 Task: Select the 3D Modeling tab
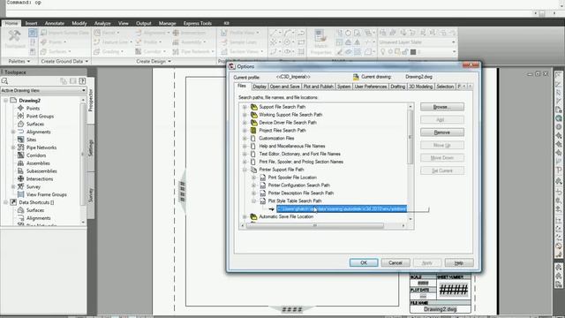(x=420, y=87)
